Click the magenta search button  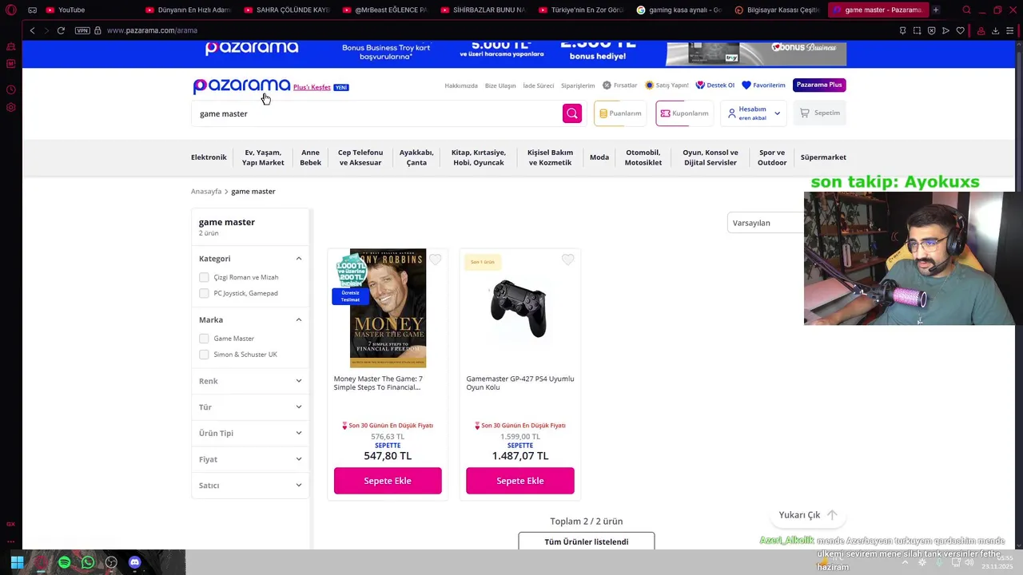[x=572, y=113]
